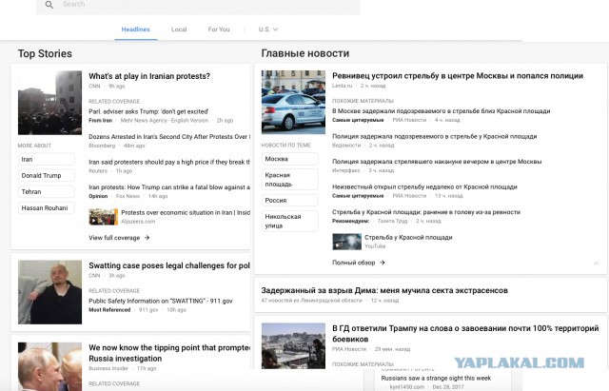Screen dimensions: 609x391
Task: Switch to the Headlines tab
Action: coord(135,29)
